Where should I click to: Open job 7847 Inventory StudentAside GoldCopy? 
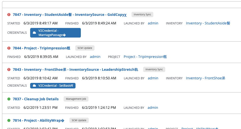(x=70, y=15)
